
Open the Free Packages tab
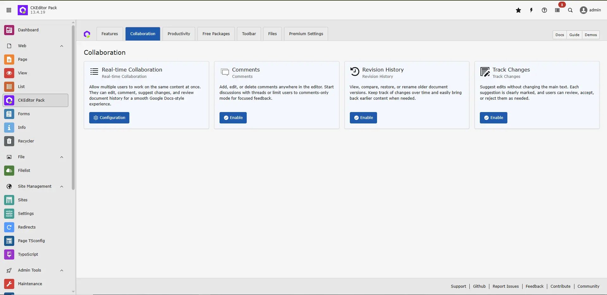pyautogui.click(x=216, y=34)
